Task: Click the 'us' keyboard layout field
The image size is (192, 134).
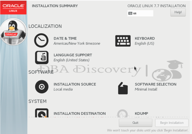Action: point(140,13)
